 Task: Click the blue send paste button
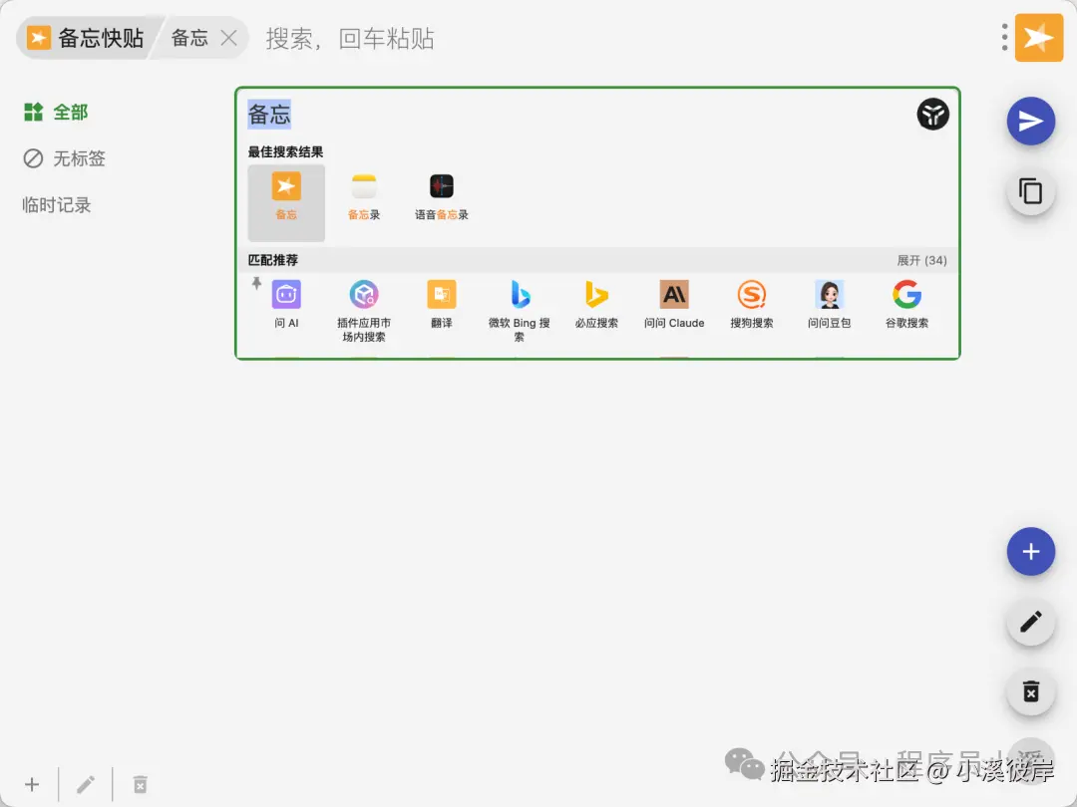[x=1030, y=122]
